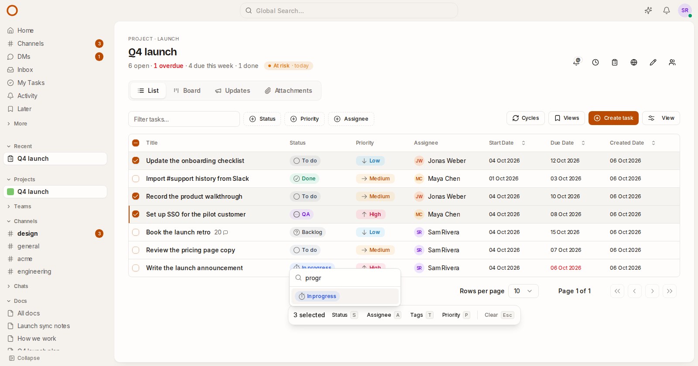Open the Cycles button
The image size is (698, 366).
click(x=526, y=118)
